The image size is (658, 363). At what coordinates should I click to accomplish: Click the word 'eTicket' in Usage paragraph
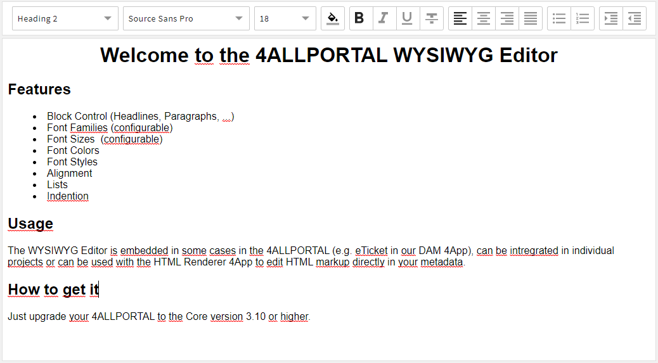tap(371, 251)
